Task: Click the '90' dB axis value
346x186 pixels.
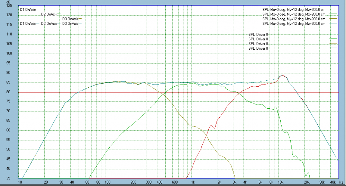Action: [x=8, y=72]
